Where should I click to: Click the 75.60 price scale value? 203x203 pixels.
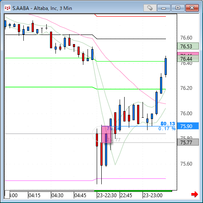[186, 164]
